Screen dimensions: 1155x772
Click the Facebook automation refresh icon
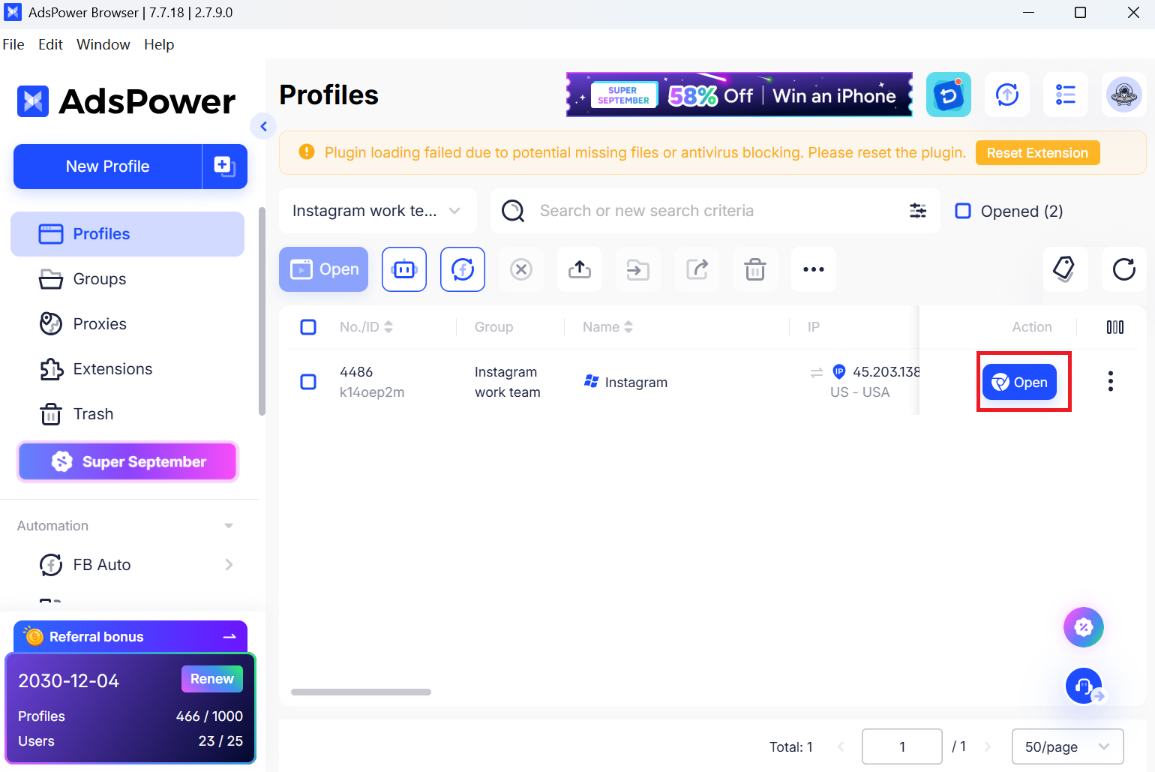click(463, 269)
